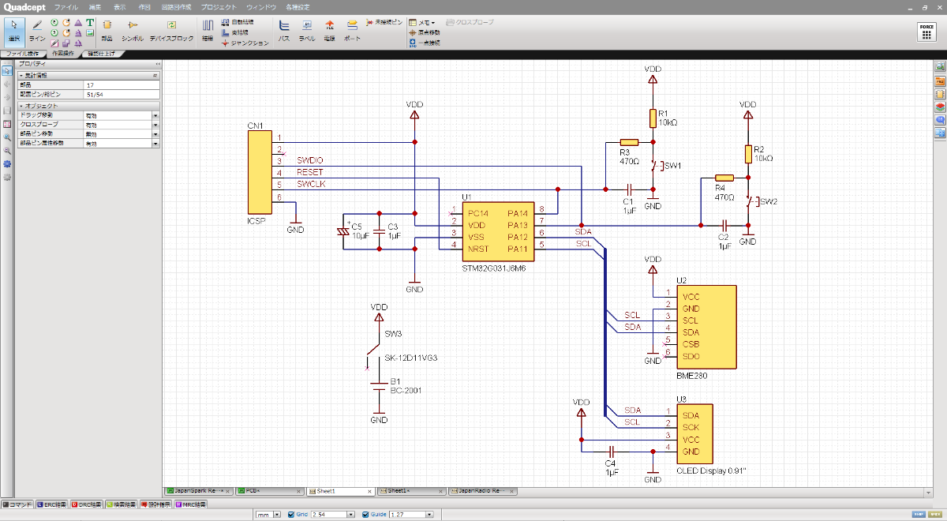The height and width of the screenshot is (521, 947).
Task: Click the ラベル label tool
Action: pyautogui.click(x=307, y=30)
